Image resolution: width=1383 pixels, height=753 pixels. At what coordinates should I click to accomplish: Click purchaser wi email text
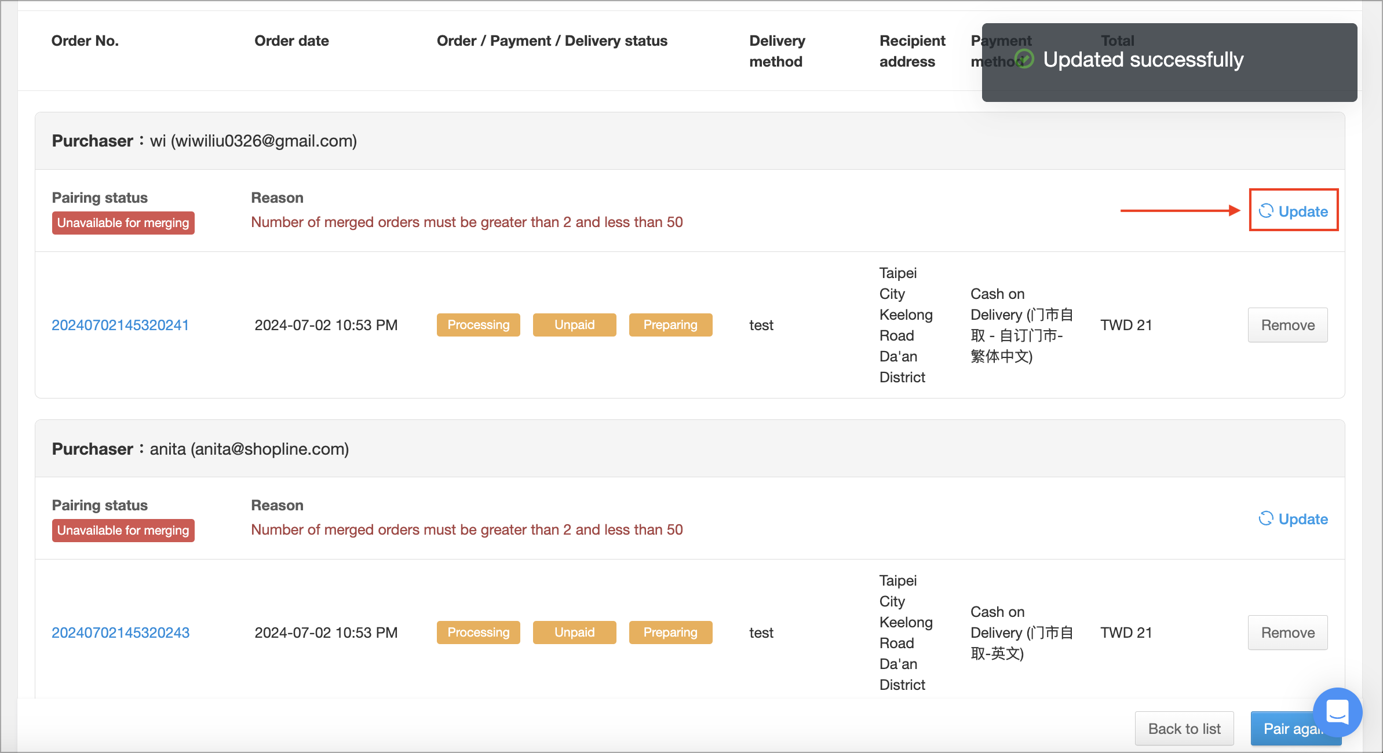tap(264, 141)
